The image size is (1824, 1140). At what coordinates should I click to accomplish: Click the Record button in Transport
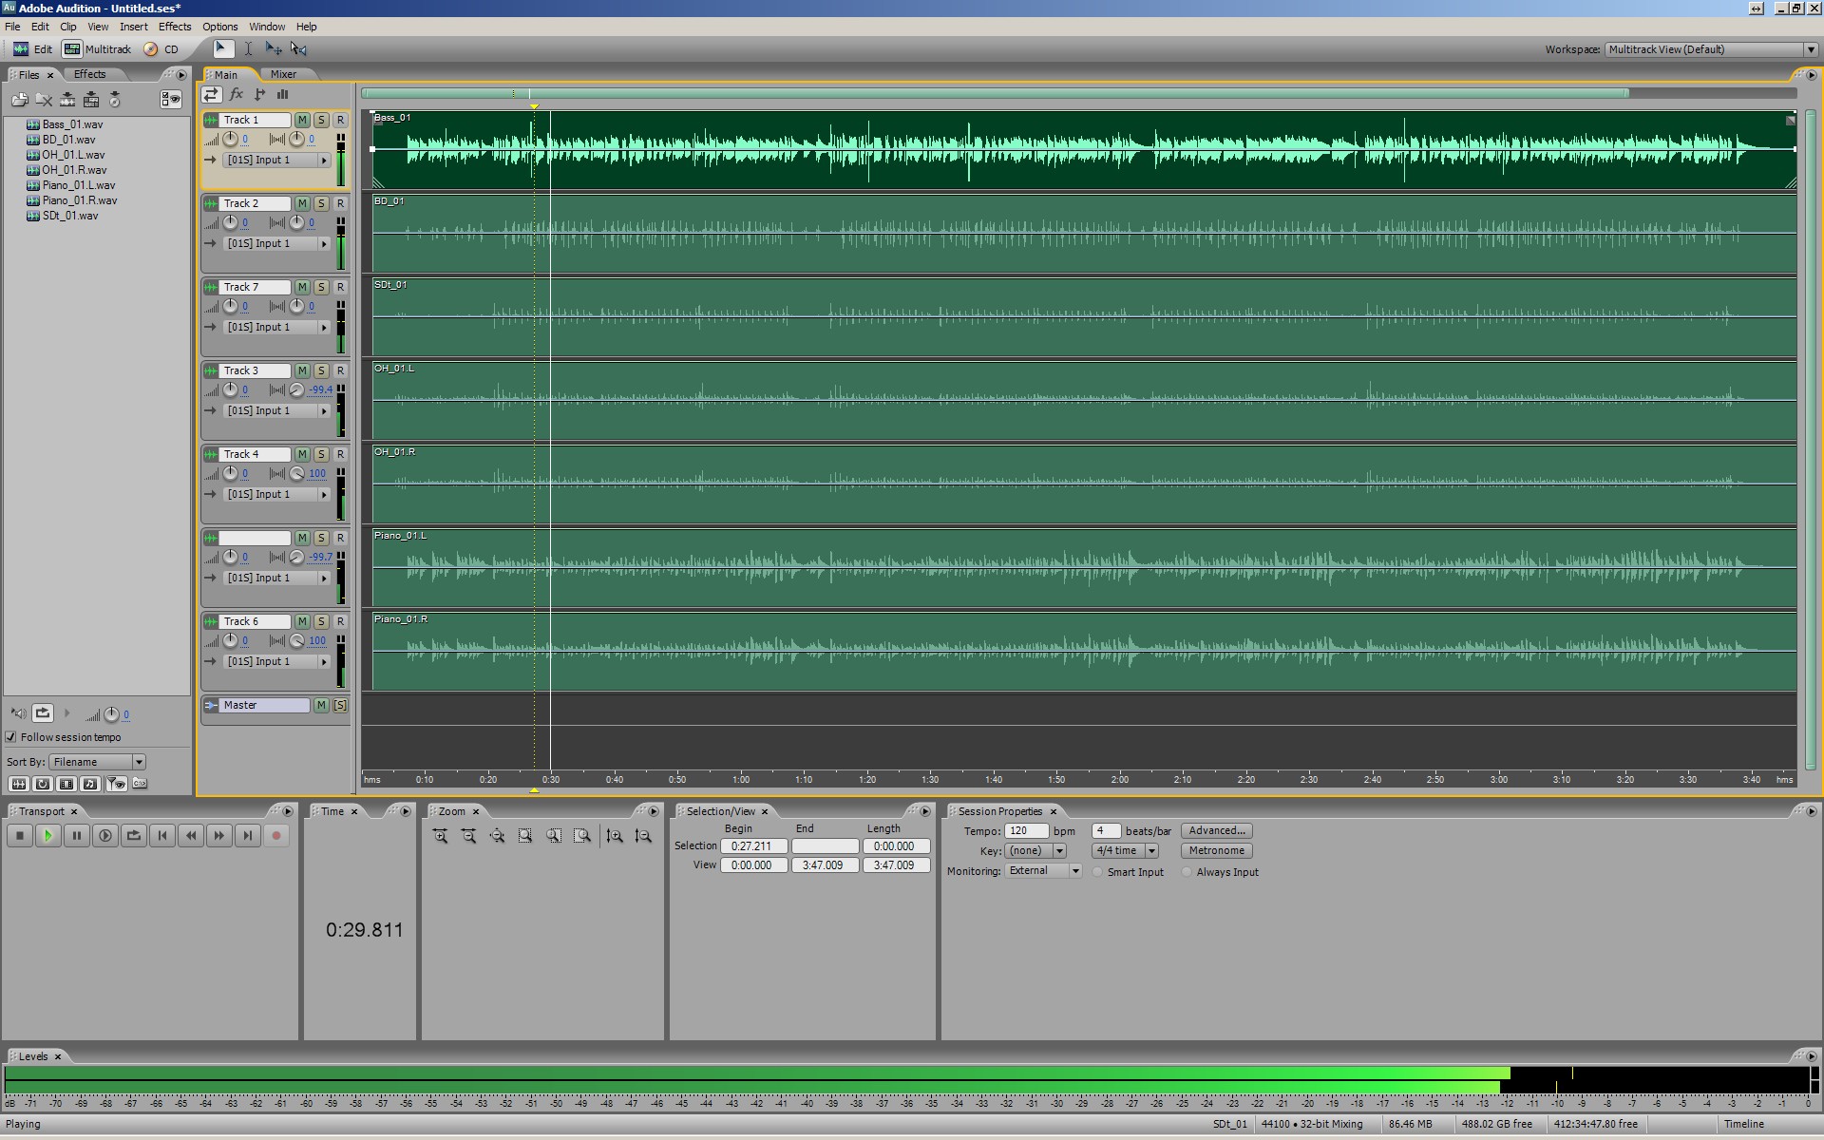click(x=276, y=836)
